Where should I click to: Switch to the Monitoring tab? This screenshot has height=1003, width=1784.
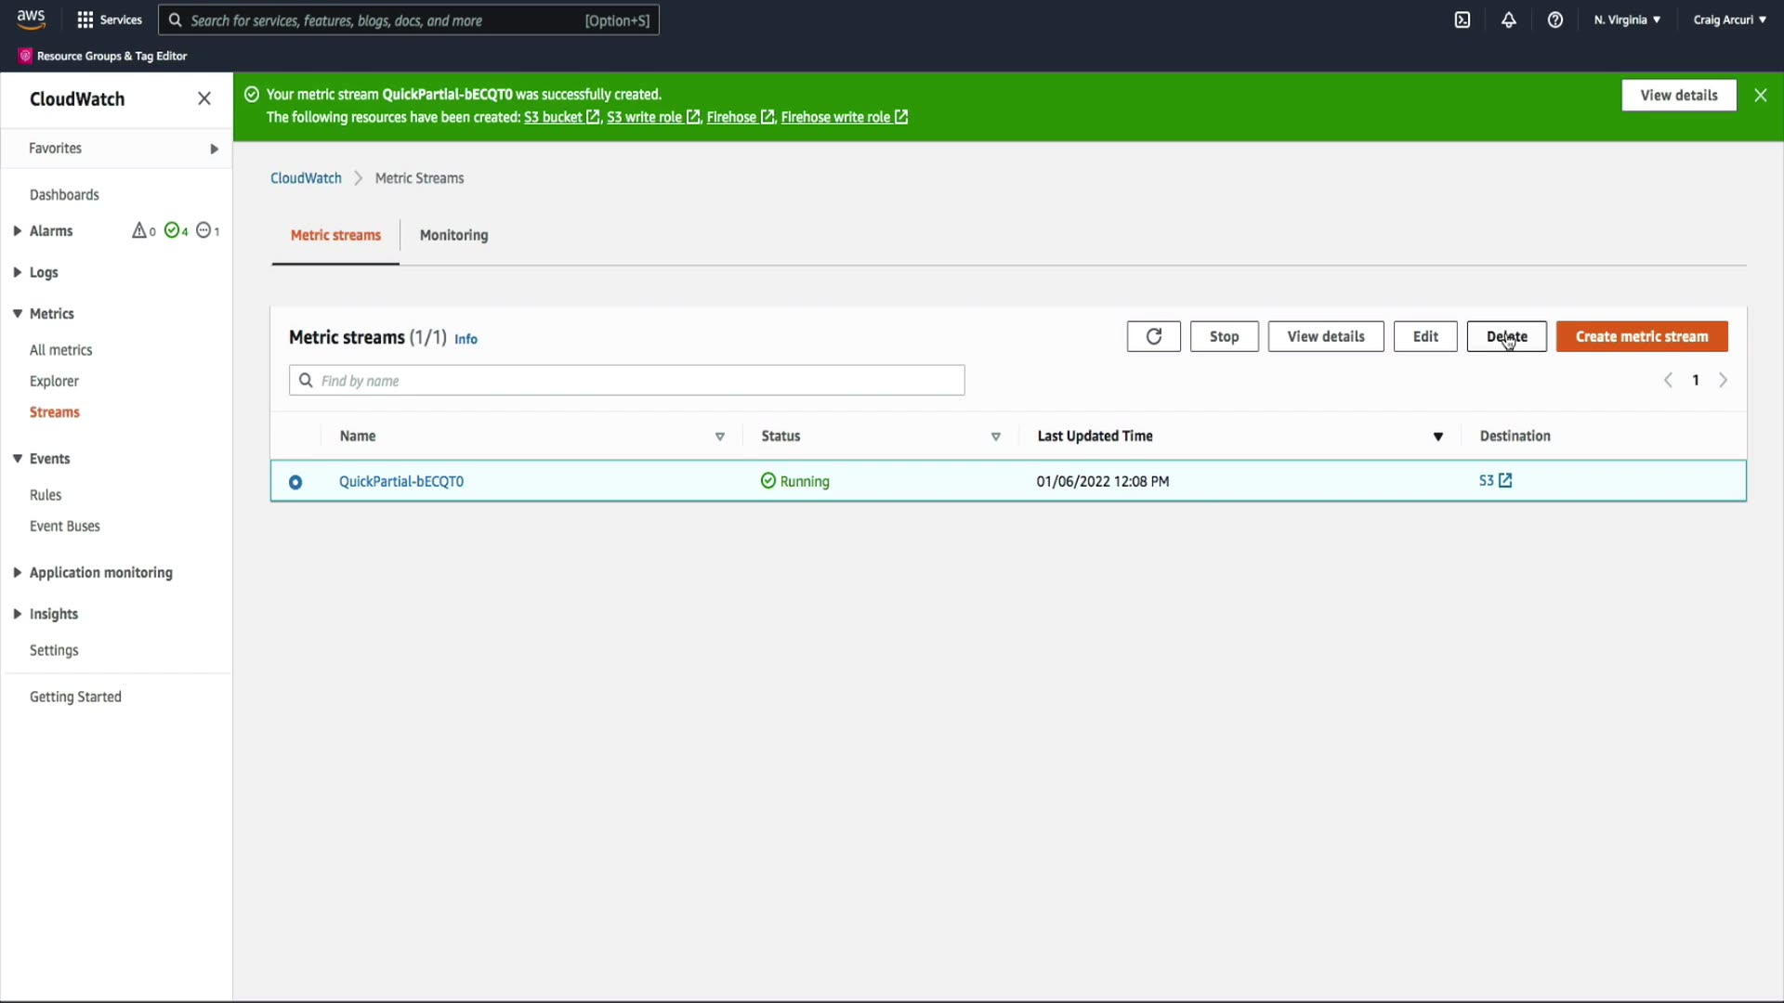click(x=453, y=235)
